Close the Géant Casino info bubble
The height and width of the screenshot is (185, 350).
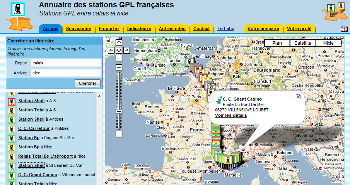tap(298, 97)
